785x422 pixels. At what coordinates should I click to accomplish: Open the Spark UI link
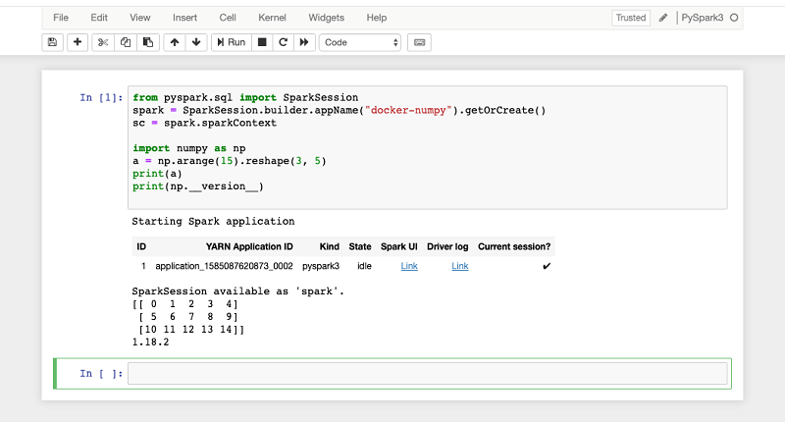pos(409,266)
